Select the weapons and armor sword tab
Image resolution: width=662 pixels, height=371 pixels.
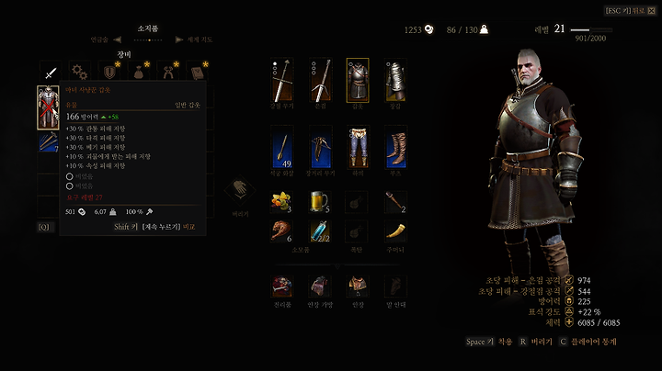coord(51,72)
